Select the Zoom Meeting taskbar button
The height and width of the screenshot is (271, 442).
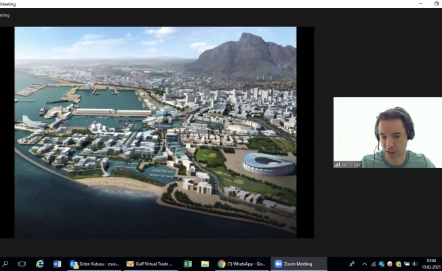click(299, 264)
